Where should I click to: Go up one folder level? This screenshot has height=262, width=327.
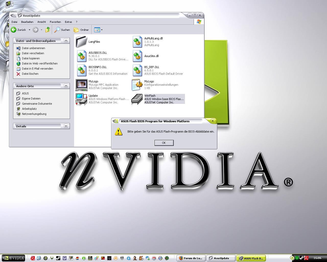tap(48, 30)
